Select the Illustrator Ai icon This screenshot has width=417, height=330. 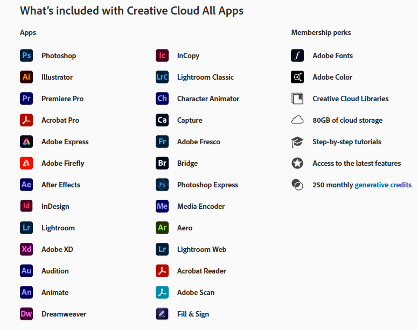click(x=26, y=77)
